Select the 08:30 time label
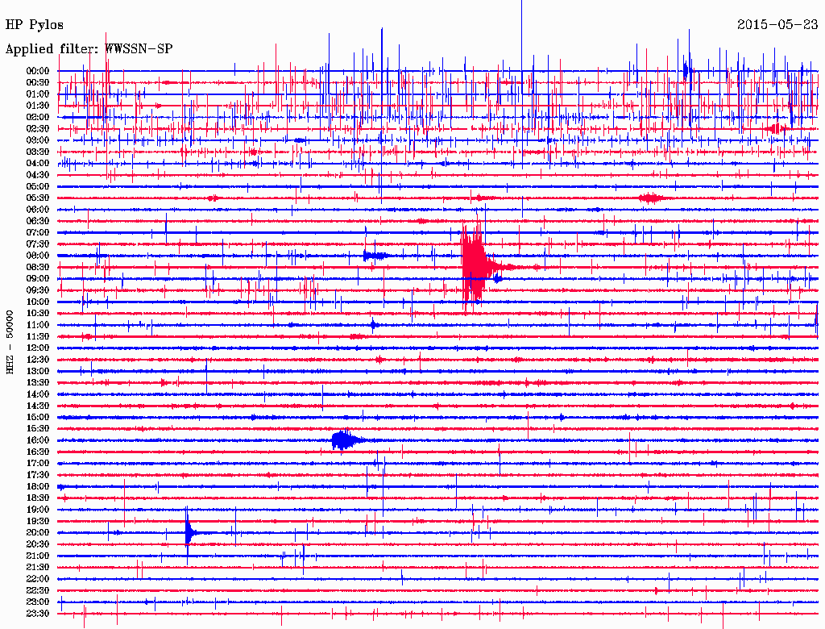 [38, 268]
